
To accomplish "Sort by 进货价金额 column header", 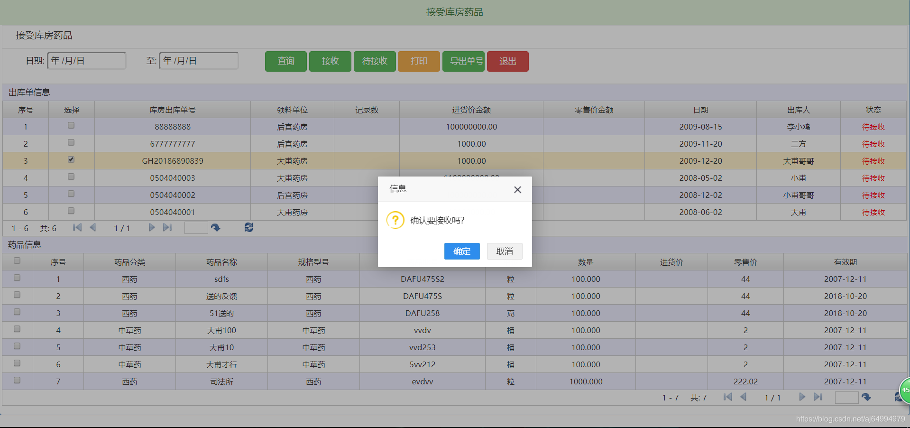I will [x=471, y=110].
